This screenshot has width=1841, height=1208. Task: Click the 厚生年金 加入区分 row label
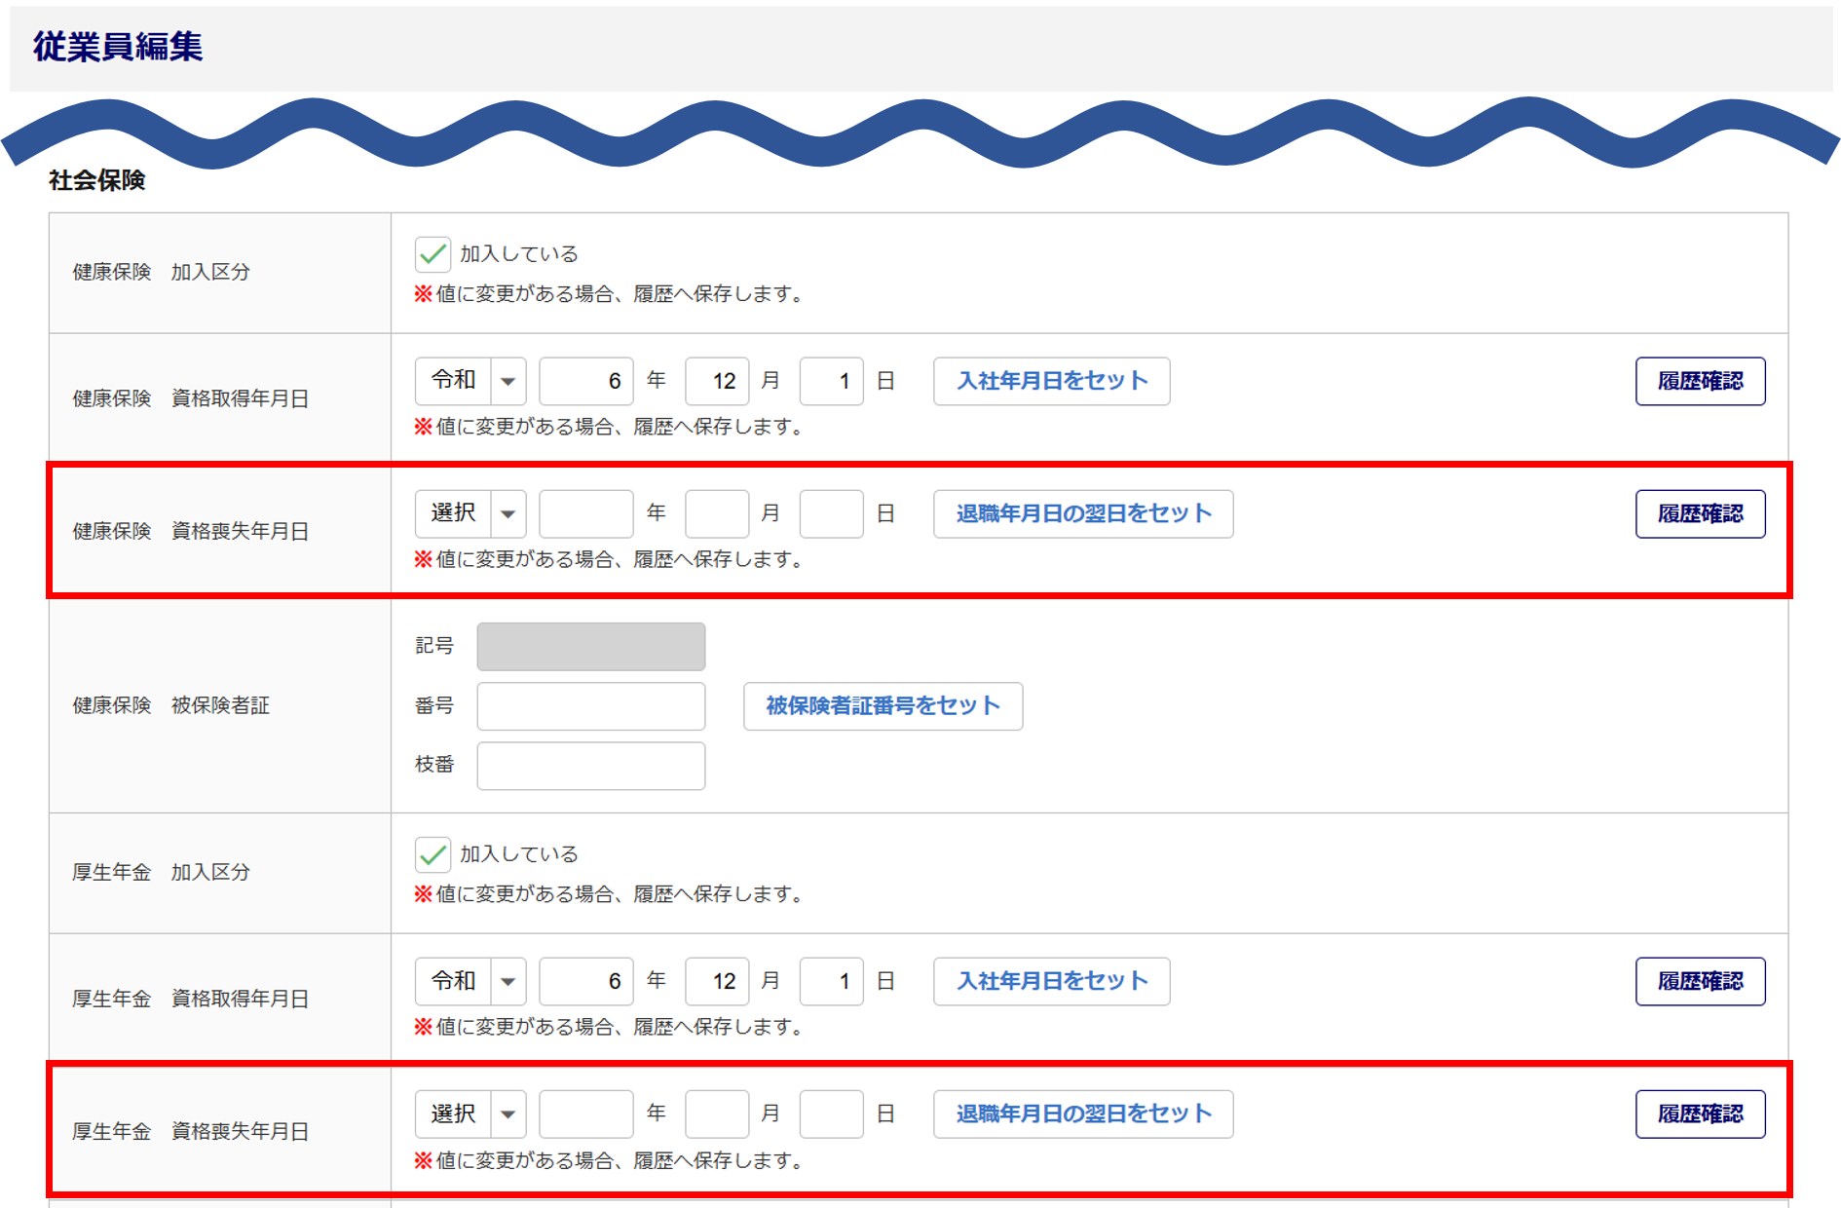coord(161,872)
